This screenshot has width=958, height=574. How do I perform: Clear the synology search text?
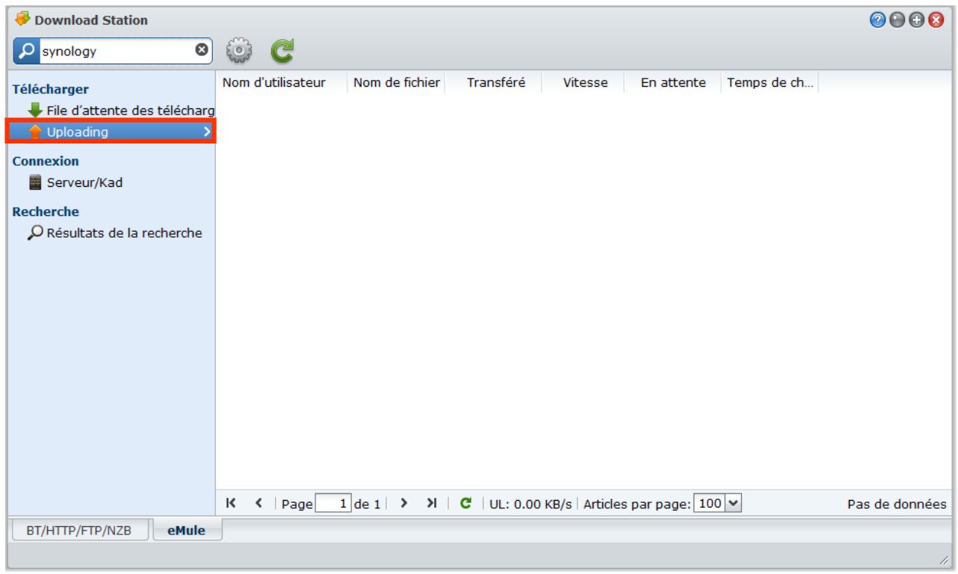coord(200,51)
